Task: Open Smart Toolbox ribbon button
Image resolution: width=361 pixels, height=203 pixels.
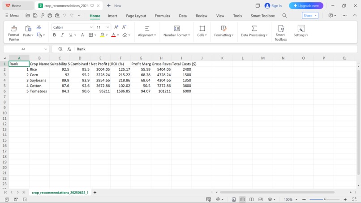Action: 281,33
